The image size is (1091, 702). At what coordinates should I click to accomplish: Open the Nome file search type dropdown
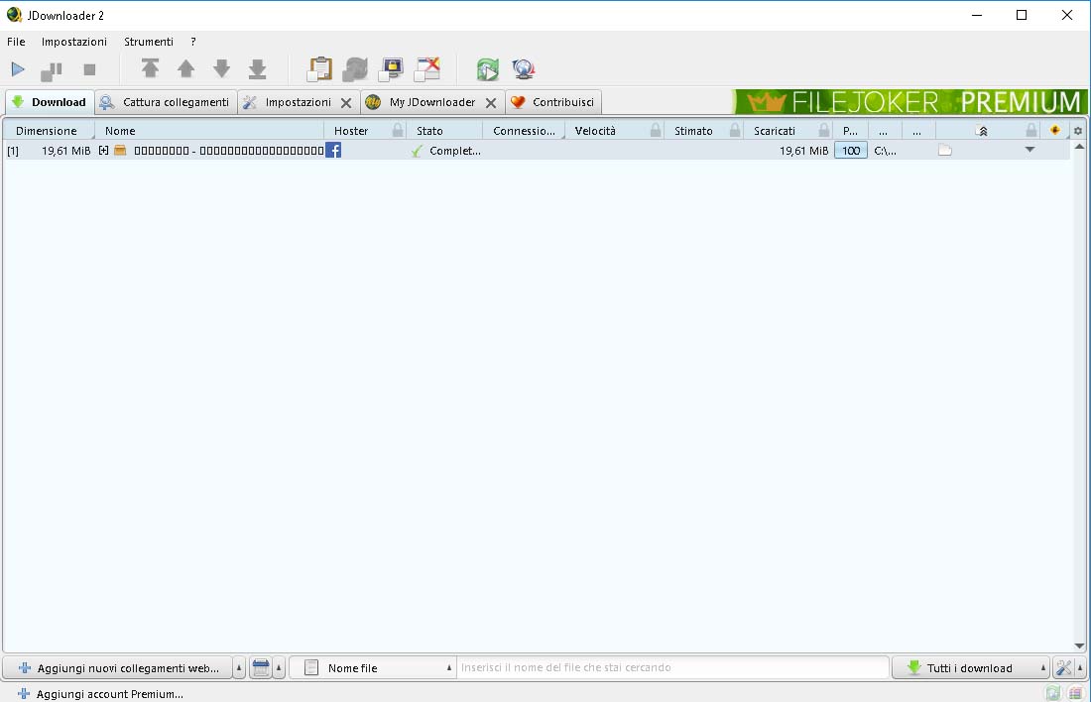(x=373, y=668)
